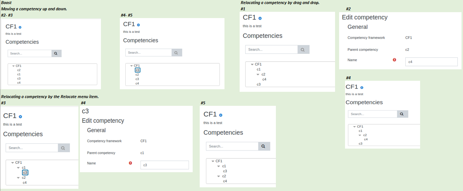Click the Search box in drag-and-drop panel #1
Viewport: 463px width, 191px height.
(271, 50)
